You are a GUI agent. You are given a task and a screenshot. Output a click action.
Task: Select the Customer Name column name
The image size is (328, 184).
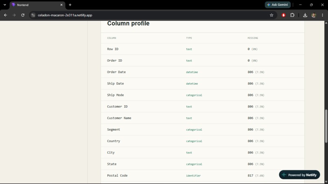coord(119,118)
